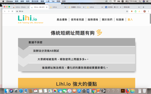Viewport: 151px width, 94px height.
Task: Visit 關於我們 about link
Action: pyautogui.click(x=107, y=20)
